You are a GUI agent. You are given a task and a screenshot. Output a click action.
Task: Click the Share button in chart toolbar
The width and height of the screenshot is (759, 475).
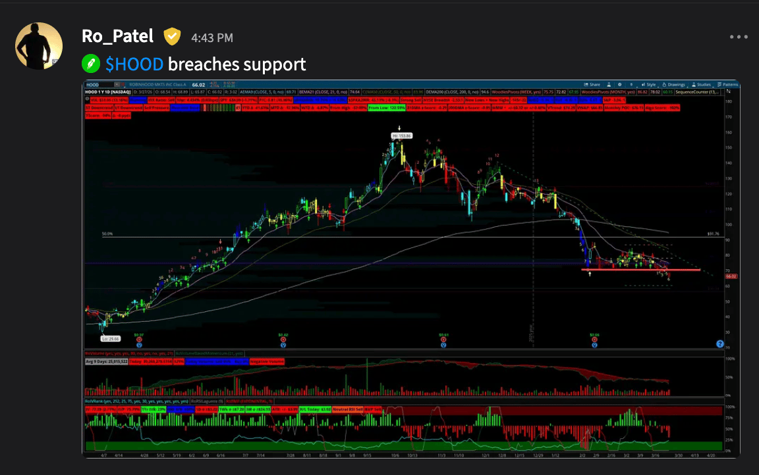[x=592, y=85]
